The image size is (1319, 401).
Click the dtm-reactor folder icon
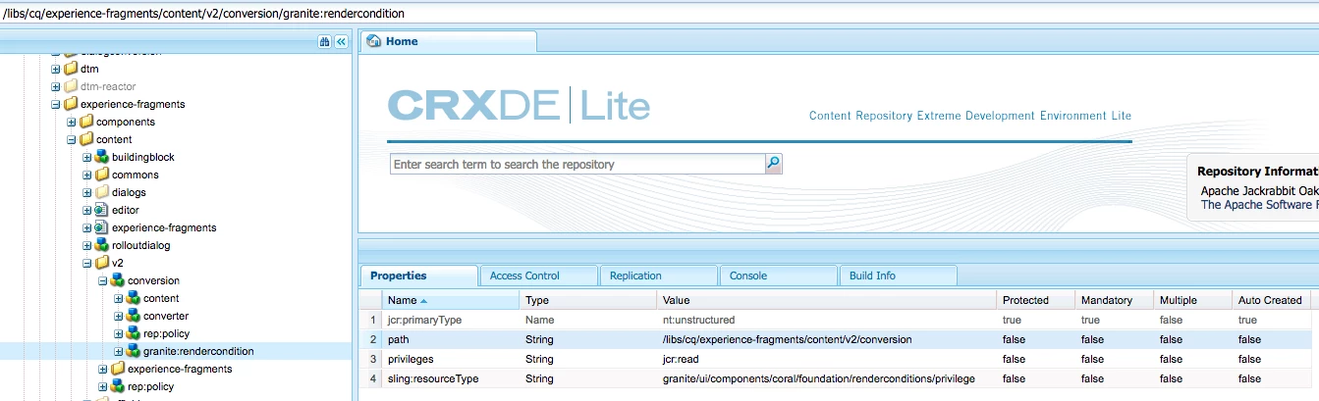pos(71,86)
